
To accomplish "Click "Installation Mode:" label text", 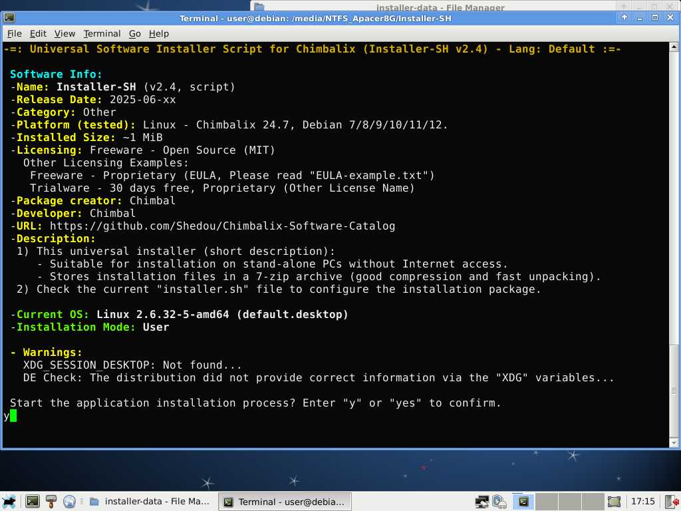I will click(76, 327).
